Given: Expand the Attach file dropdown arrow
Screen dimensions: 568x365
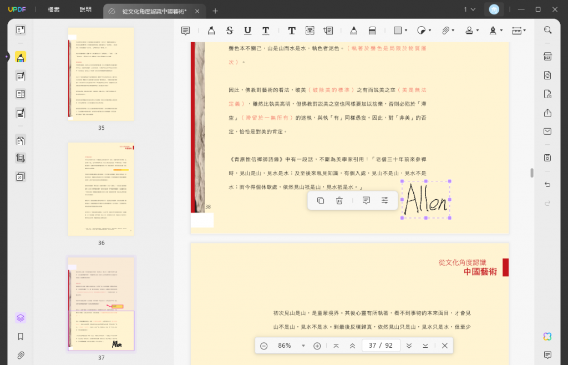Looking at the screenshot, I should click(453, 31).
